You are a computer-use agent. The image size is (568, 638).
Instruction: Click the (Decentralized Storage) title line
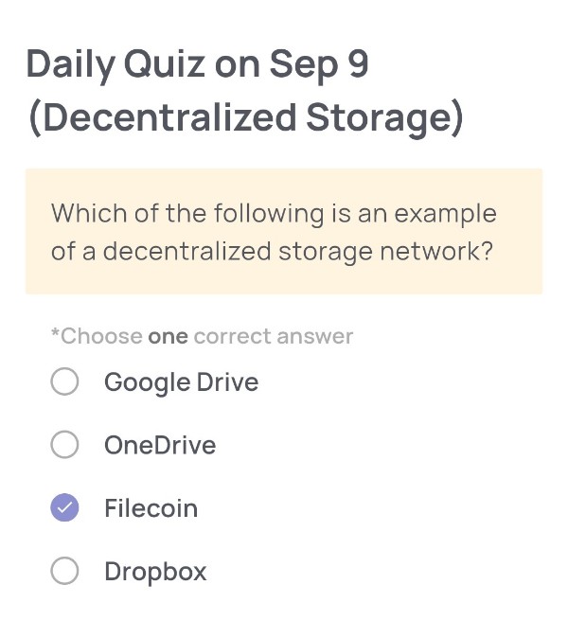pos(245,117)
